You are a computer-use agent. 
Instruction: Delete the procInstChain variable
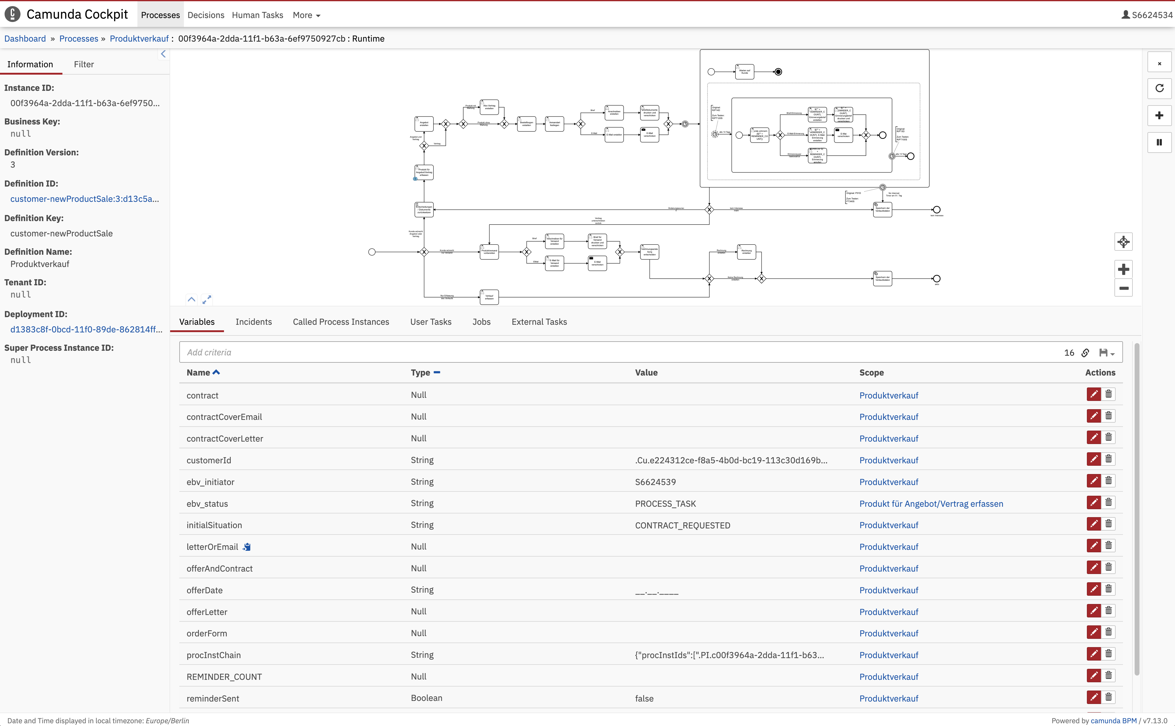1109,654
